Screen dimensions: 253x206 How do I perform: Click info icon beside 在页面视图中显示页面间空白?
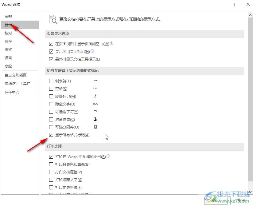point(112,43)
